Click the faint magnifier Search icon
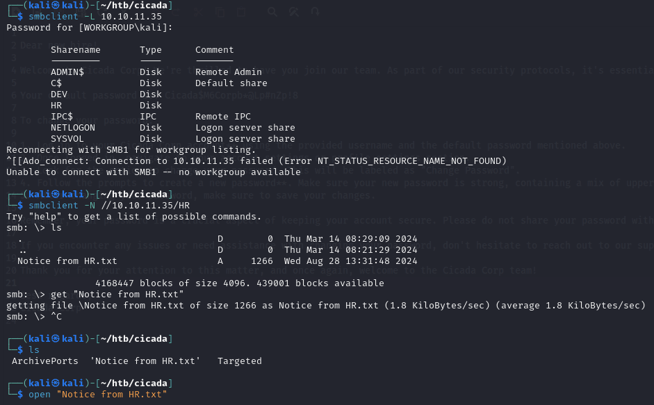The width and height of the screenshot is (654, 405). 272,12
